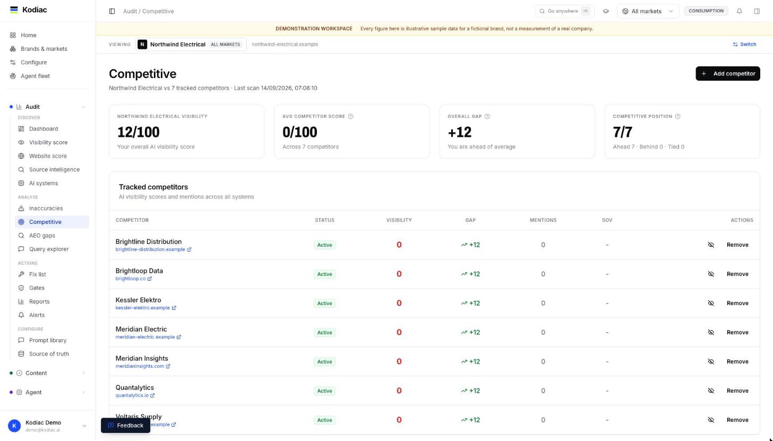Image resolution: width=773 pixels, height=441 pixels.
Task: Open Agent fleet
Action: 49,76
